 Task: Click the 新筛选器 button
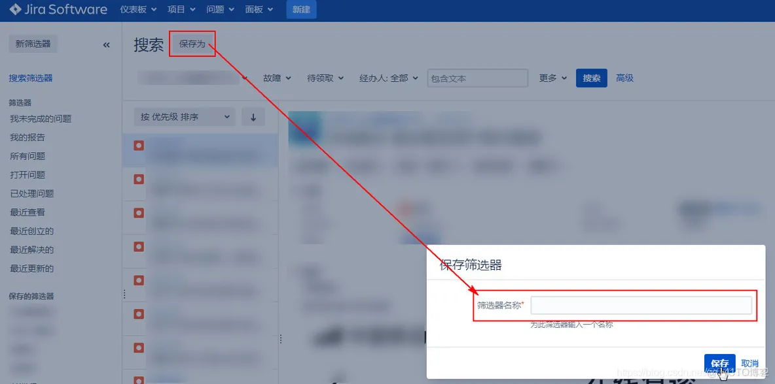(x=33, y=44)
